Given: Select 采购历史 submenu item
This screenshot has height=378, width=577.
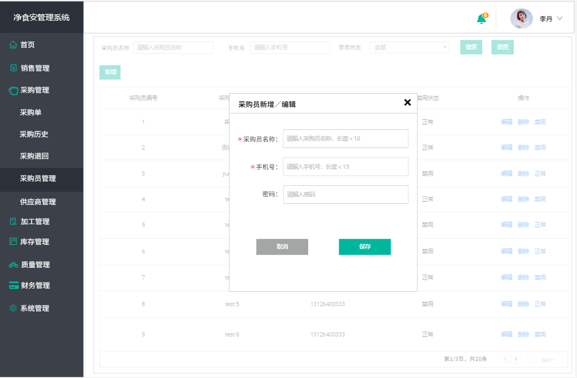Looking at the screenshot, I should coord(34,134).
